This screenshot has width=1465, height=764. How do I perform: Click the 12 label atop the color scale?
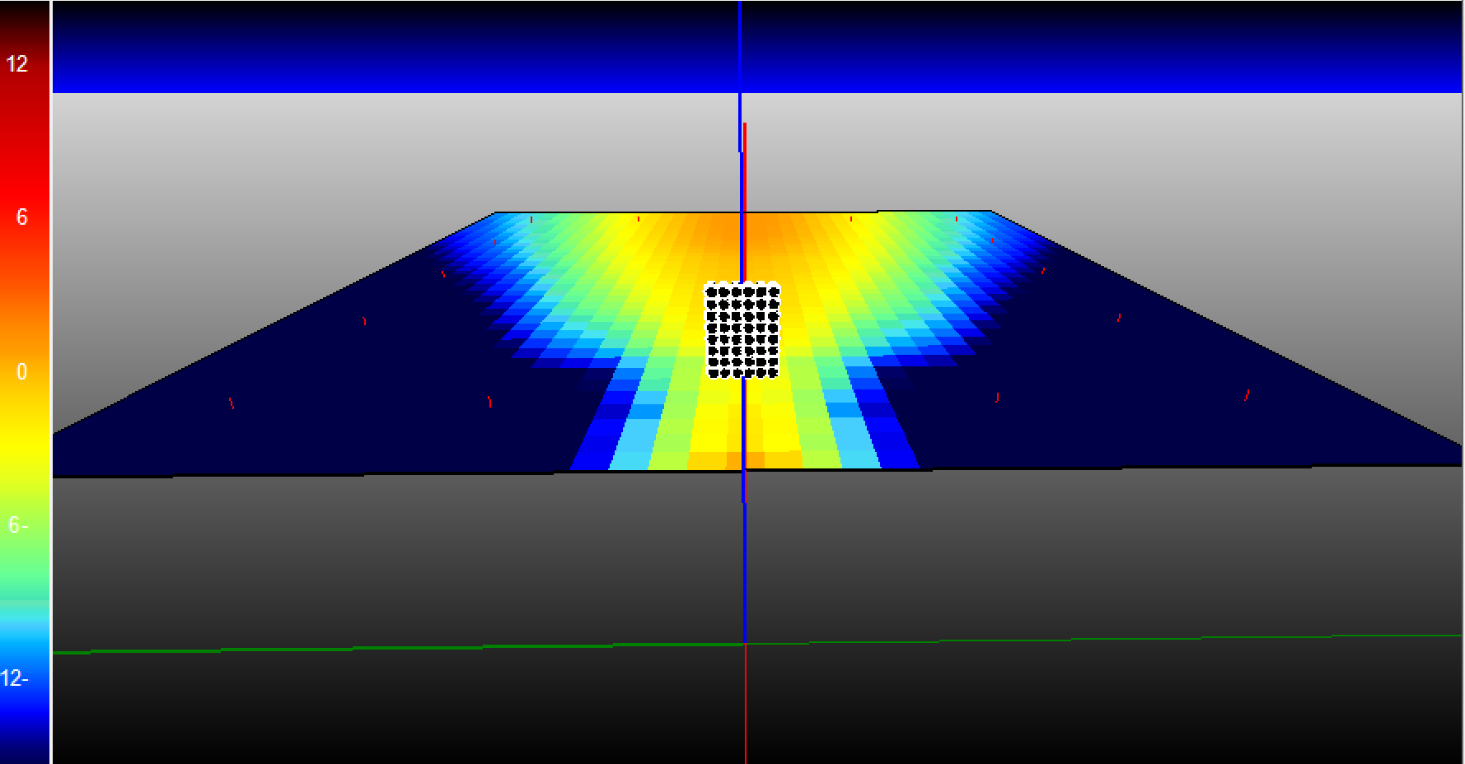(17, 64)
